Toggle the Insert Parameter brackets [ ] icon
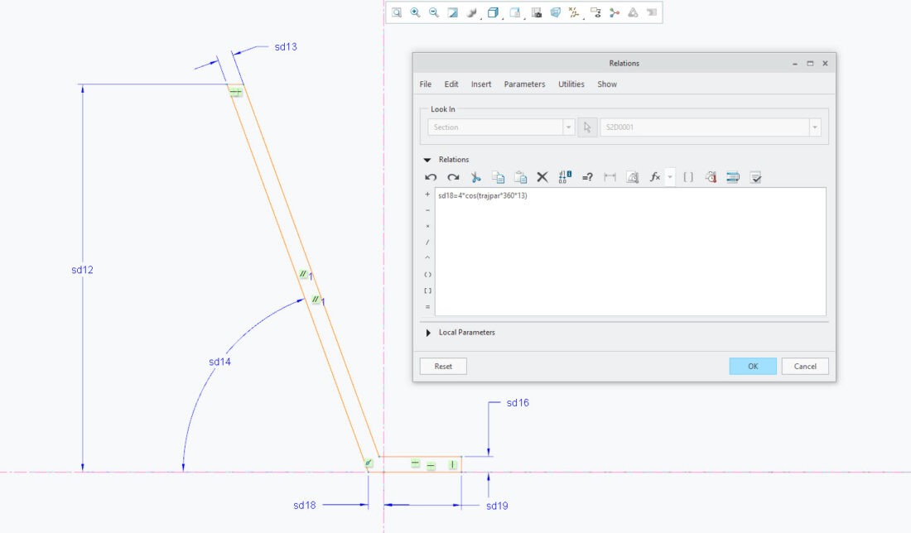This screenshot has height=533, width=911. point(687,176)
